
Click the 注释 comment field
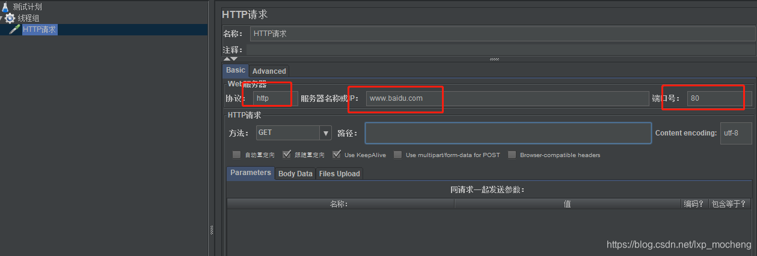500,50
